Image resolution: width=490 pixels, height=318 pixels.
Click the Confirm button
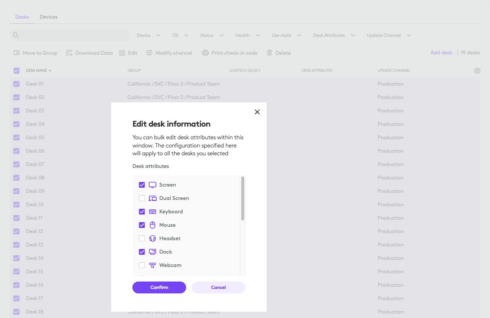click(x=159, y=287)
